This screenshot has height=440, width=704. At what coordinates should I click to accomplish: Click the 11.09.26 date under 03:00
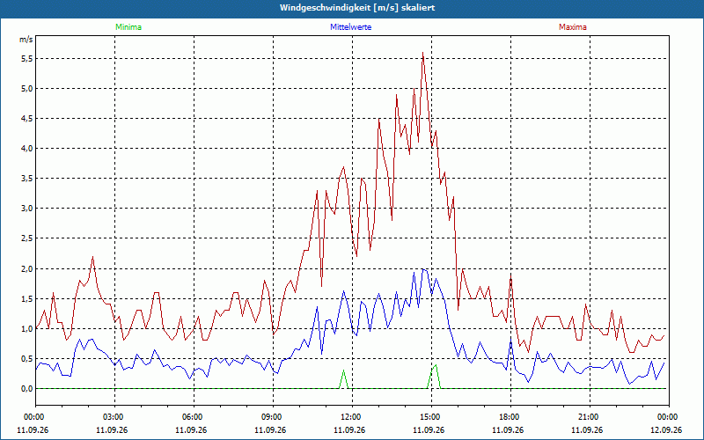pos(112,429)
